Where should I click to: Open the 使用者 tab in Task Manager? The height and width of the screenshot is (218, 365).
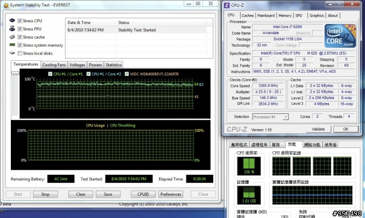pos(330,145)
